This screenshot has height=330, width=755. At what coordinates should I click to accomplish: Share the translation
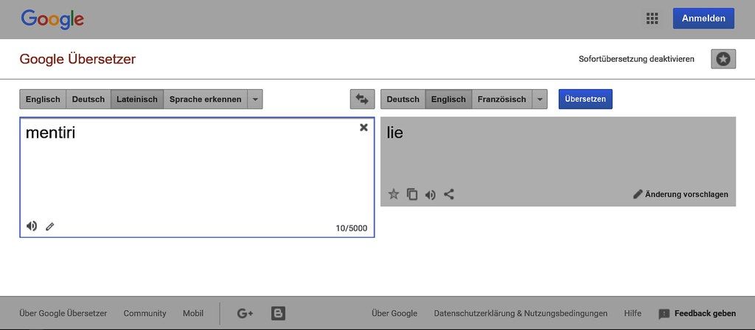pos(449,194)
